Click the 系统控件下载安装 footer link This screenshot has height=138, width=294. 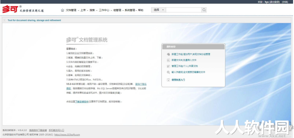tap(38, 130)
